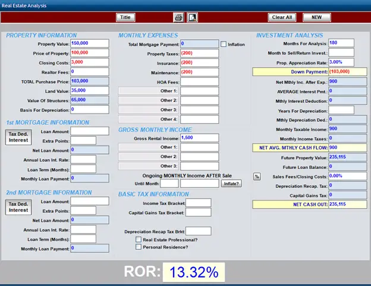371x286 pixels.
Task: Select the Price of Property field
Action: (x=90, y=53)
